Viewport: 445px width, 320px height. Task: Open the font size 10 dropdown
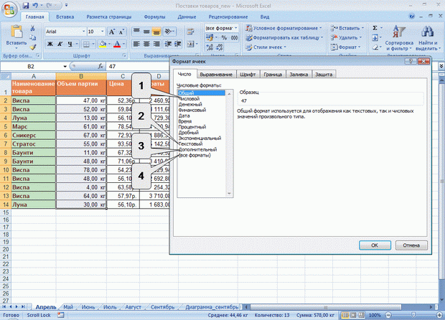[x=103, y=32]
